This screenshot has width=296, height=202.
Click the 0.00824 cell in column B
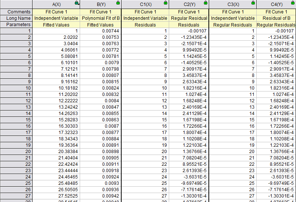[x=101, y=88]
